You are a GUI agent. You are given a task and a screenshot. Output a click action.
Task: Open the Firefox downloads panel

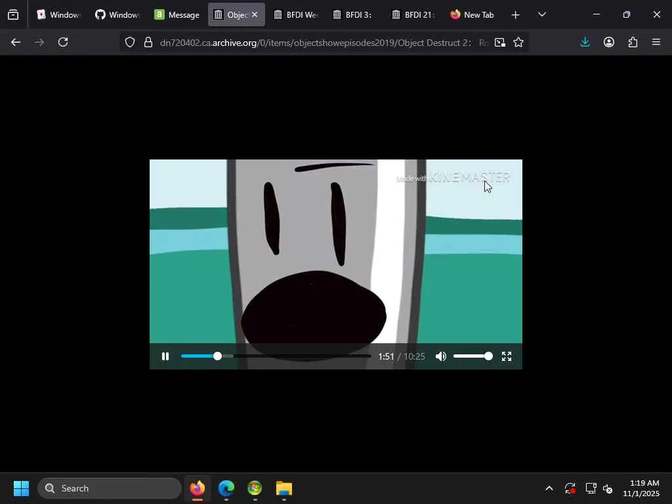585,42
